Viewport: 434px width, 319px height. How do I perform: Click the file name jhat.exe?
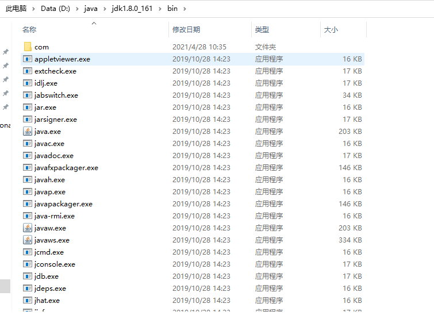47,301
